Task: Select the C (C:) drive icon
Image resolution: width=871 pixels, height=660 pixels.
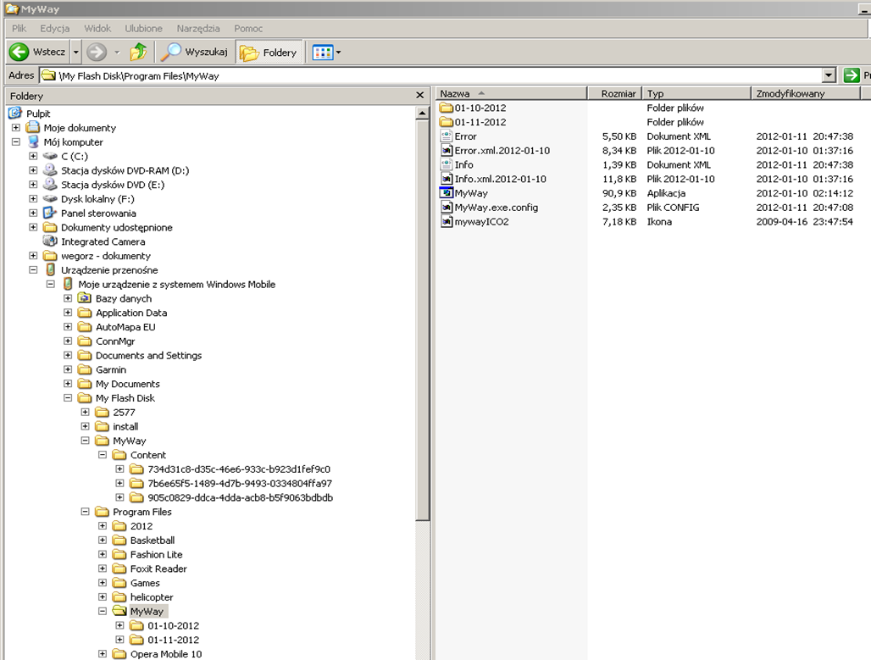Action: pyautogui.click(x=51, y=156)
